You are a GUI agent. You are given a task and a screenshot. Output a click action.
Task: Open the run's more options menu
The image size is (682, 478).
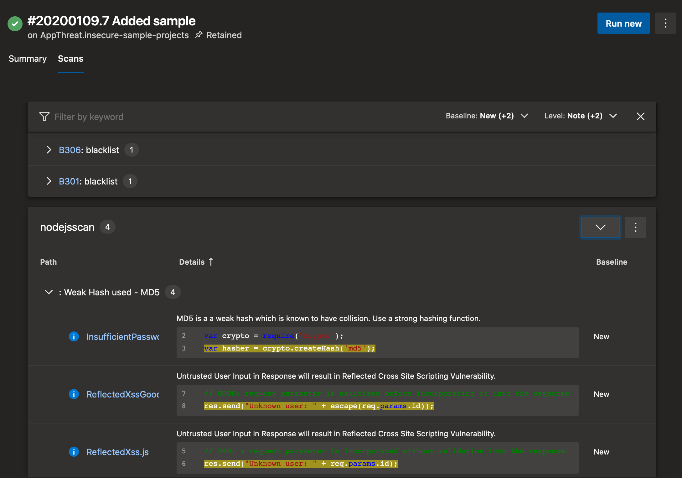[665, 23]
